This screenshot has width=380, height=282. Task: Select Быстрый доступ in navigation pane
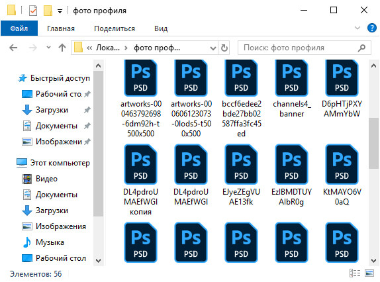click(x=54, y=78)
